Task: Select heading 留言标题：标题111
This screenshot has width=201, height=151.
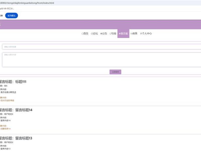Action: click(x=13, y=82)
